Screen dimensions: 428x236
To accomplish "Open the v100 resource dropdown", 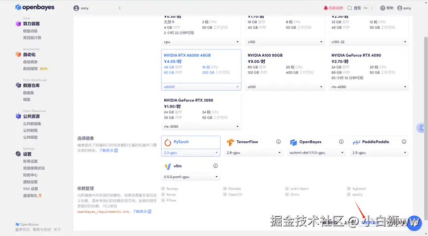I will coord(285,42).
